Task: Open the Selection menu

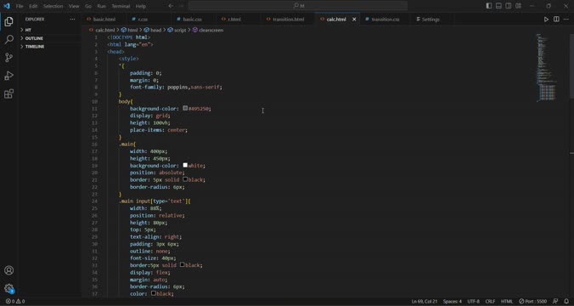Action: click(53, 6)
